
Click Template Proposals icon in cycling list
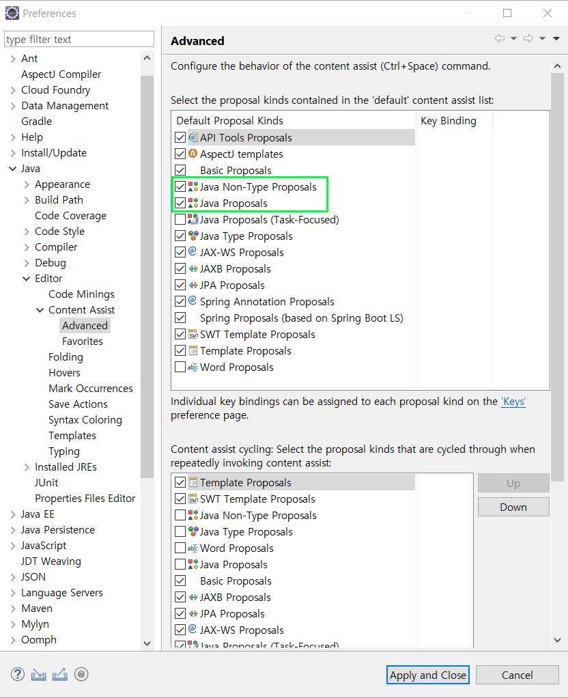193,482
